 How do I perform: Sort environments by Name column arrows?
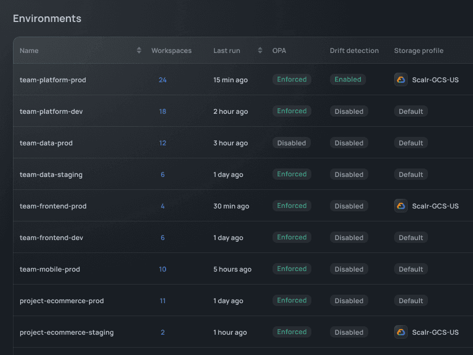[x=139, y=51]
